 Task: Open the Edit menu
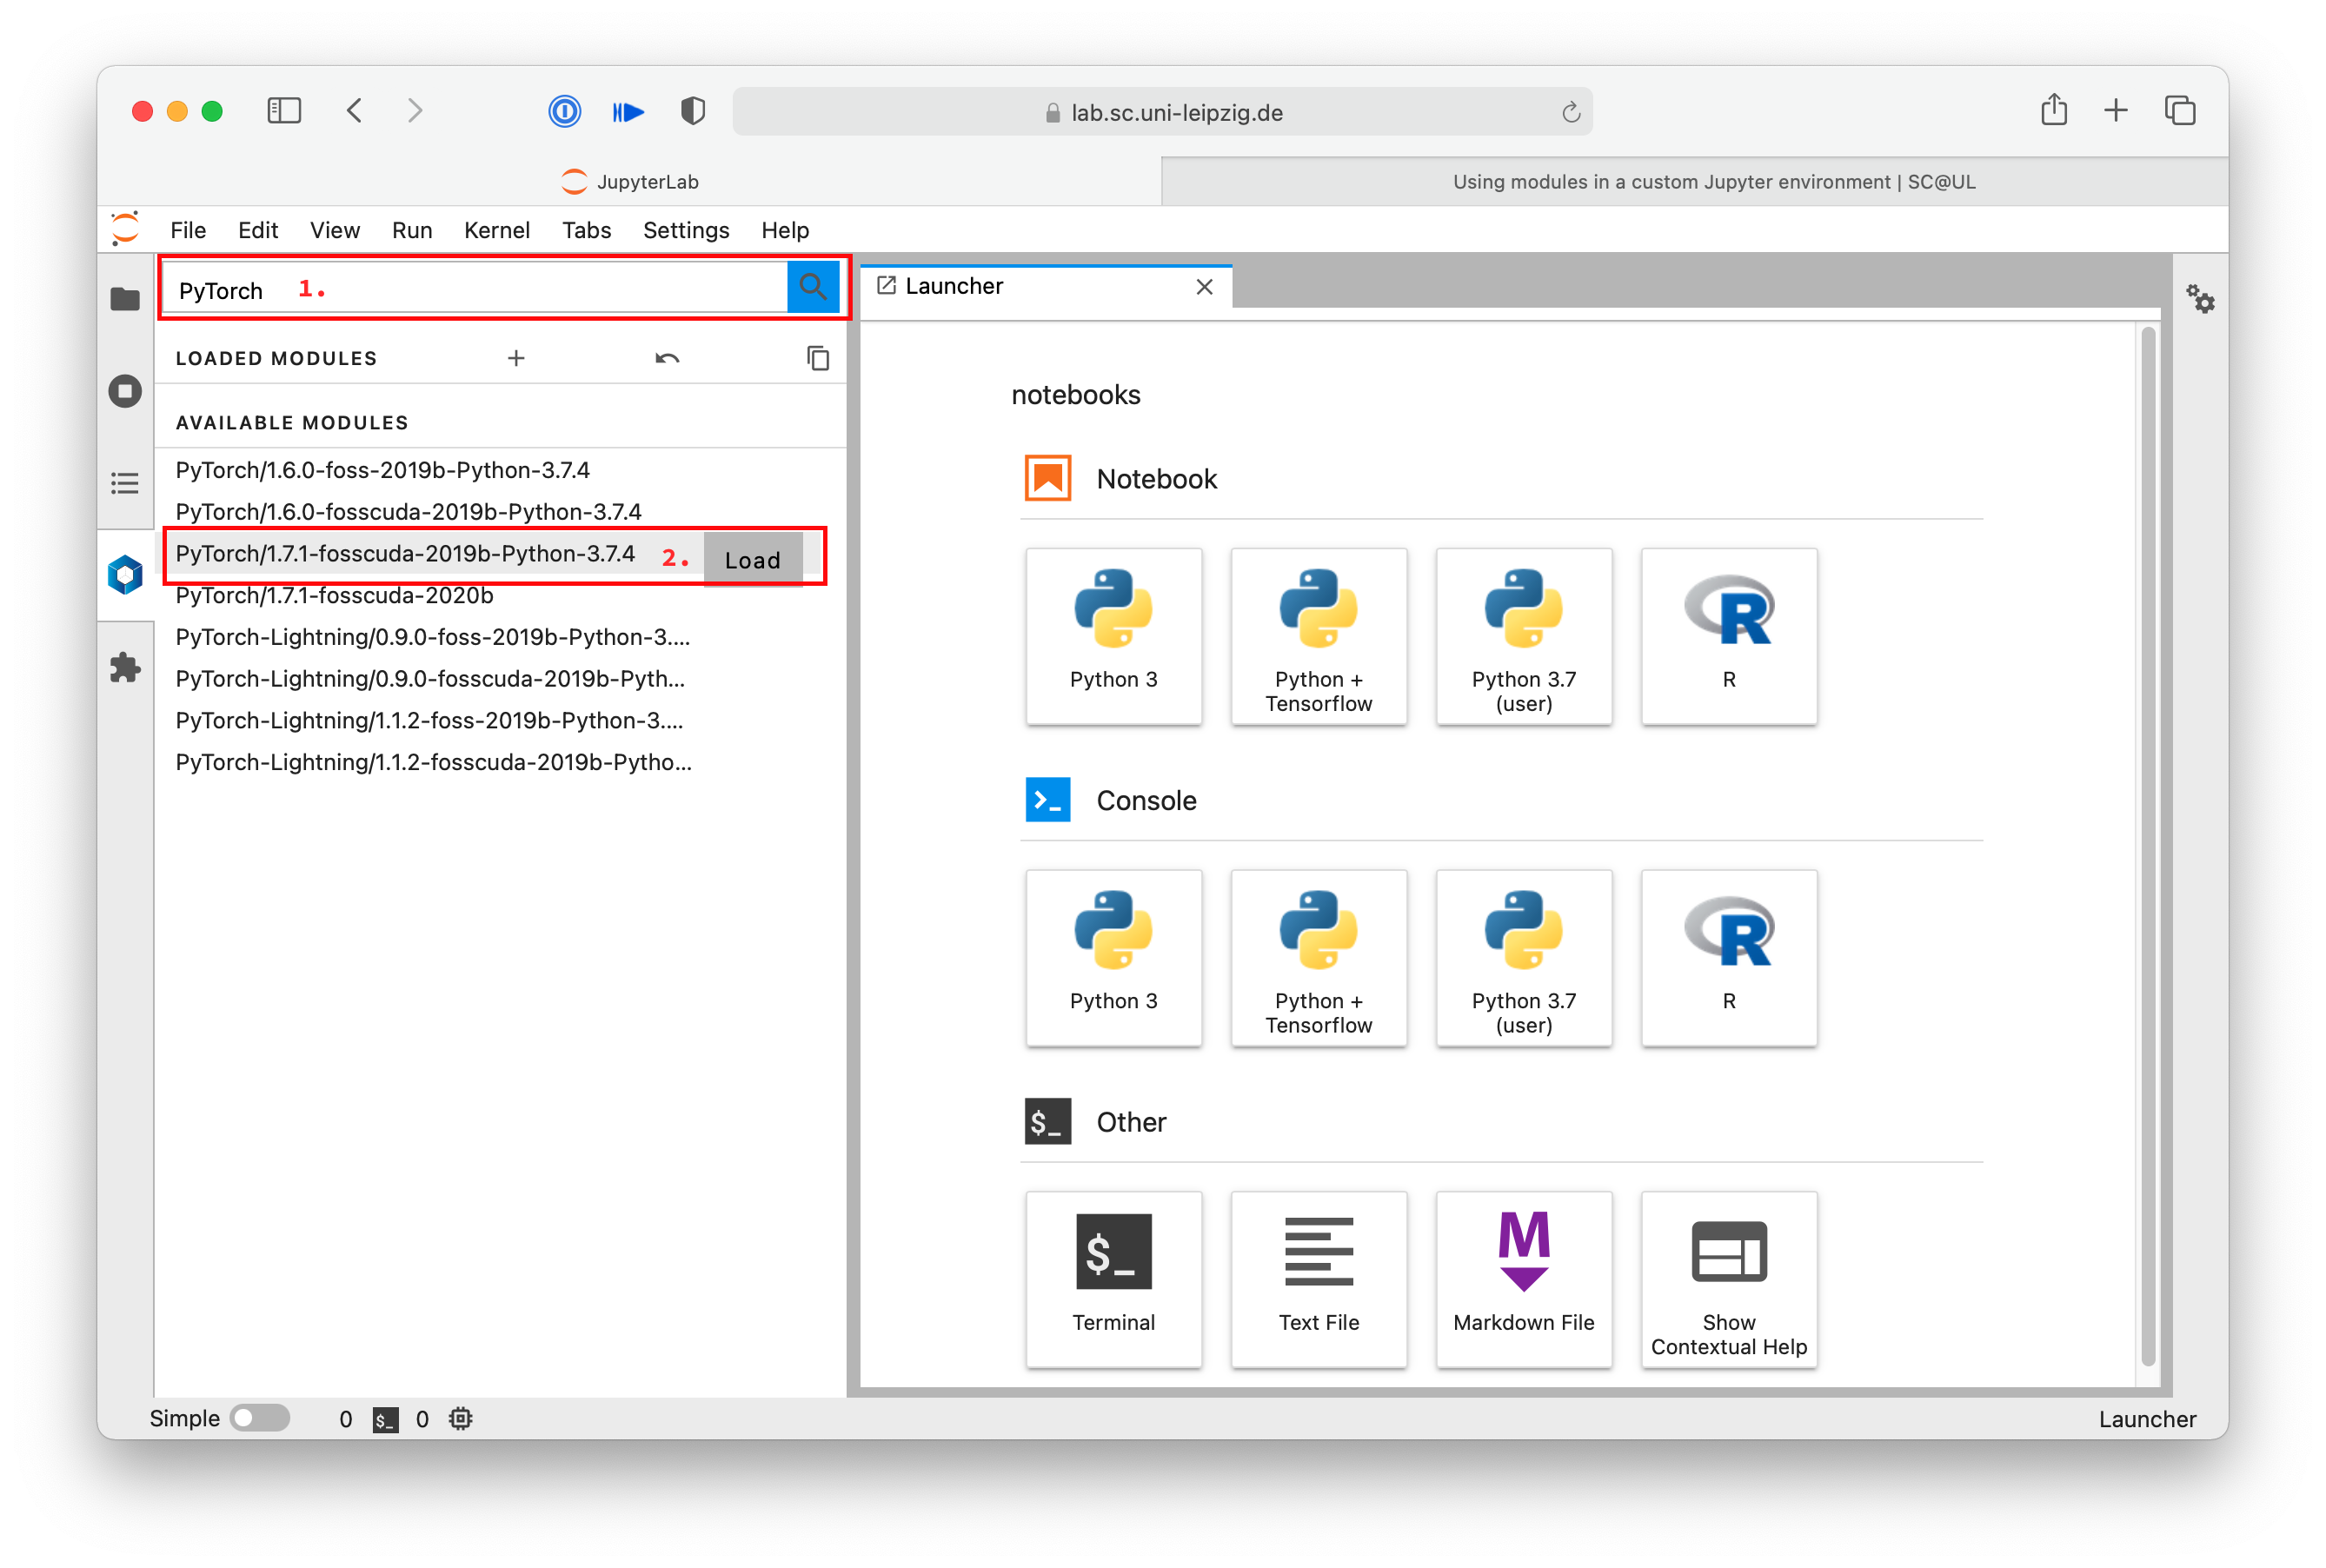click(x=257, y=230)
